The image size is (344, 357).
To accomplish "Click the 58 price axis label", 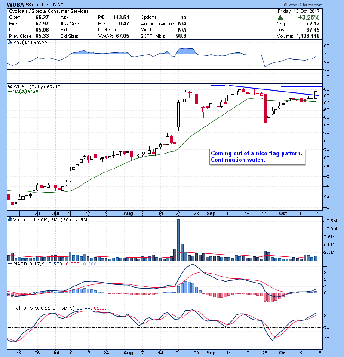I will click(326, 125).
